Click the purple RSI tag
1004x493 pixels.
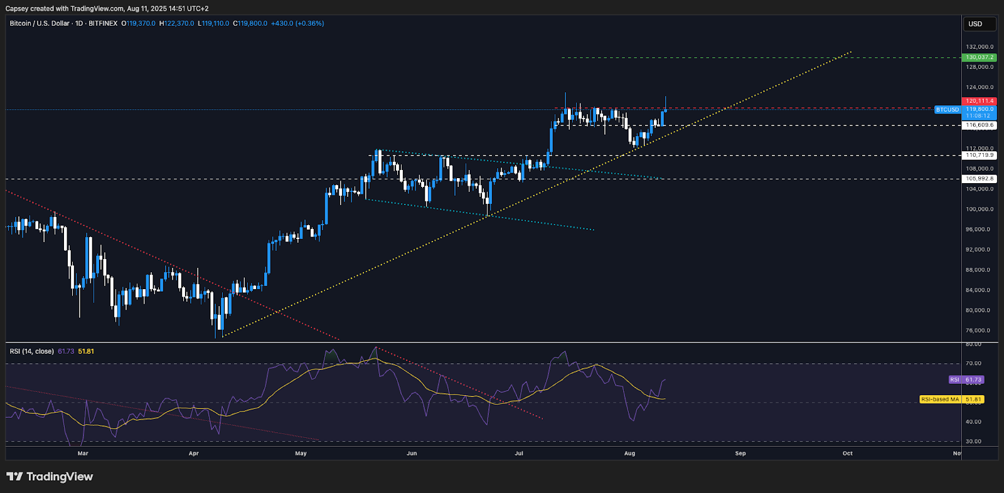point(954,380)
